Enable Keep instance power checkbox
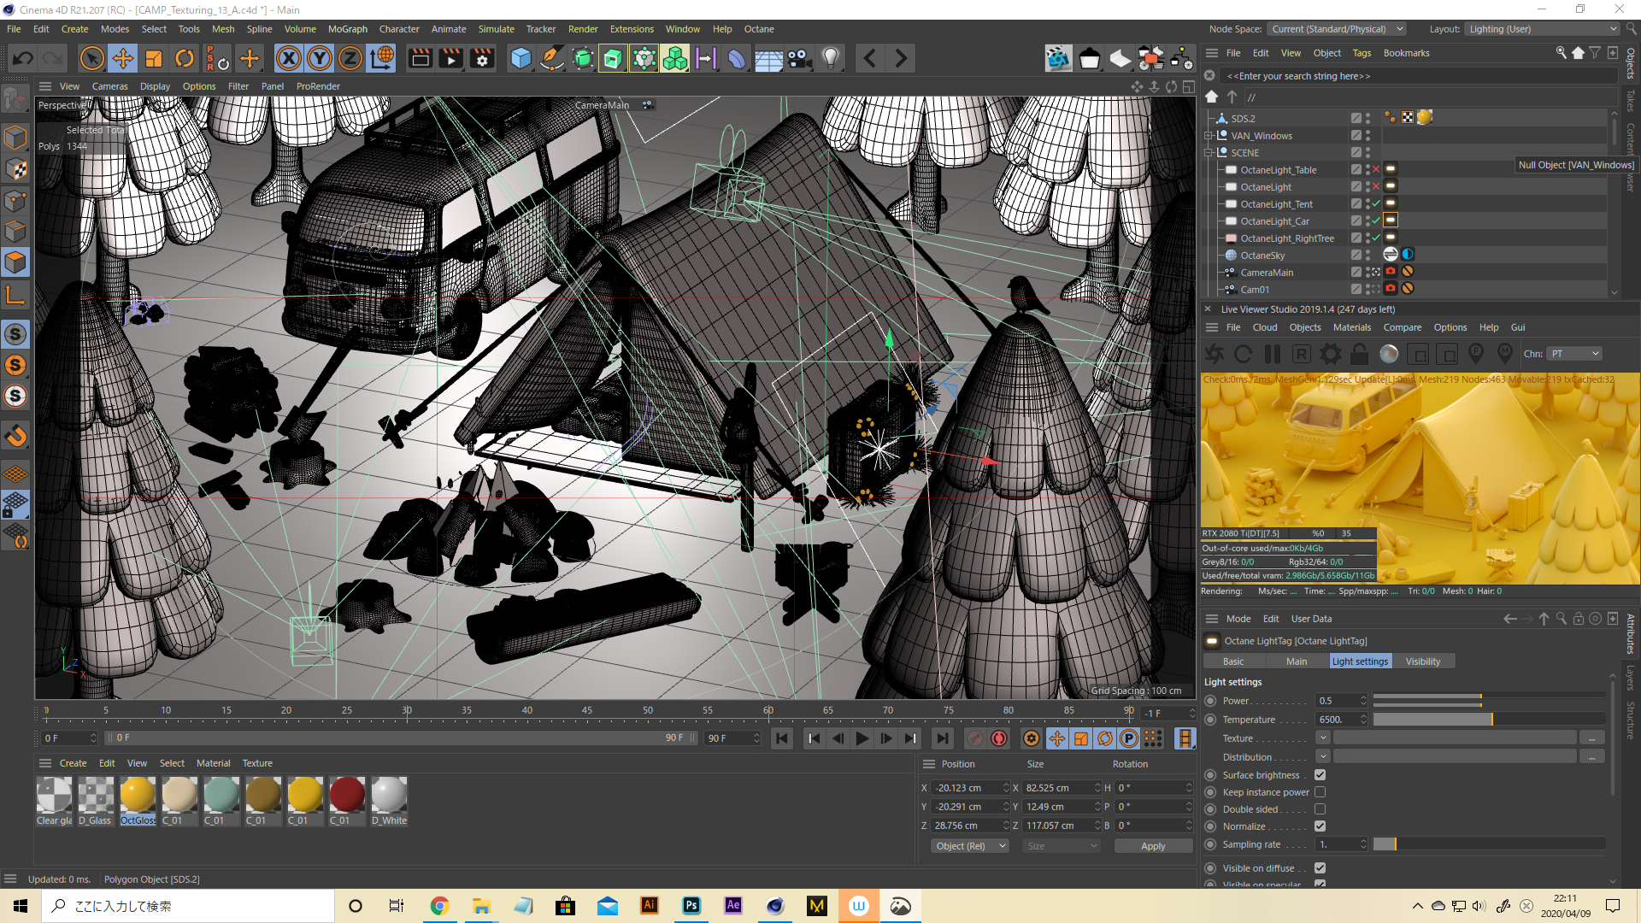The width and height of the screenshot is (1641, 923). pyautogui.click(x=1320, y=792)
